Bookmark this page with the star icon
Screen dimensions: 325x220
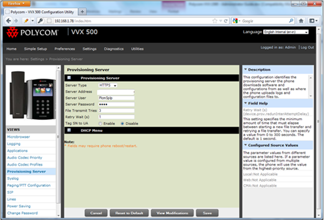click(215, 21)
